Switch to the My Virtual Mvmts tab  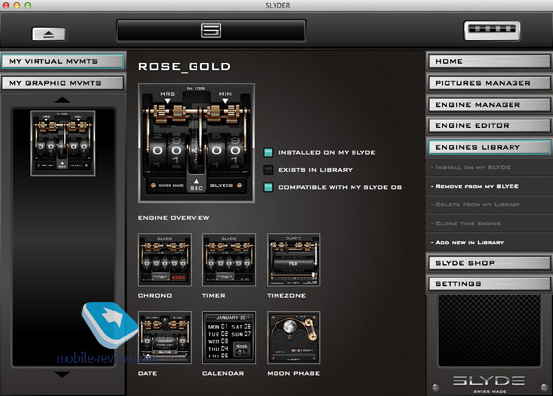coord(63,61)
